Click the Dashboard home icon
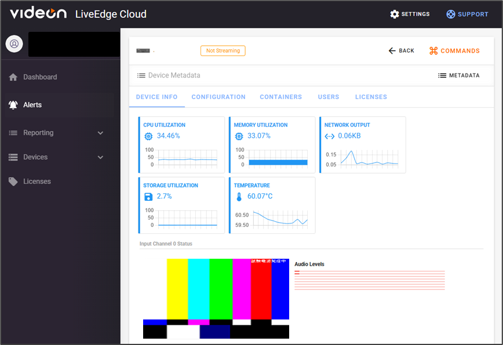Image resolution: width=503 pixels, height=345 pixels. (x=13, y=77)
